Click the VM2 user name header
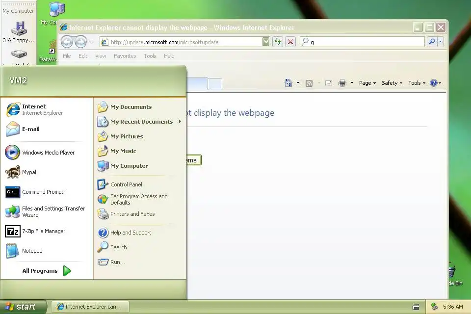The width and height of the screenshot is (471, 314). coord(18,80)
